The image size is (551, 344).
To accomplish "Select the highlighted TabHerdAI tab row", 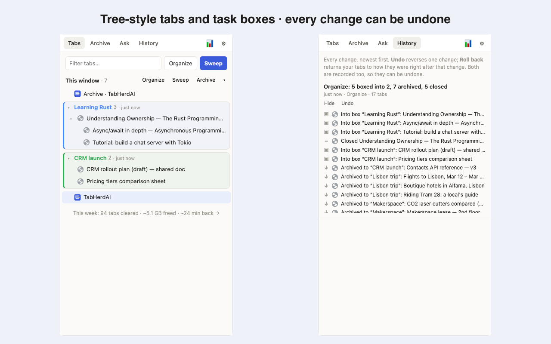I will pyautogui.click(x=146, y=197).
